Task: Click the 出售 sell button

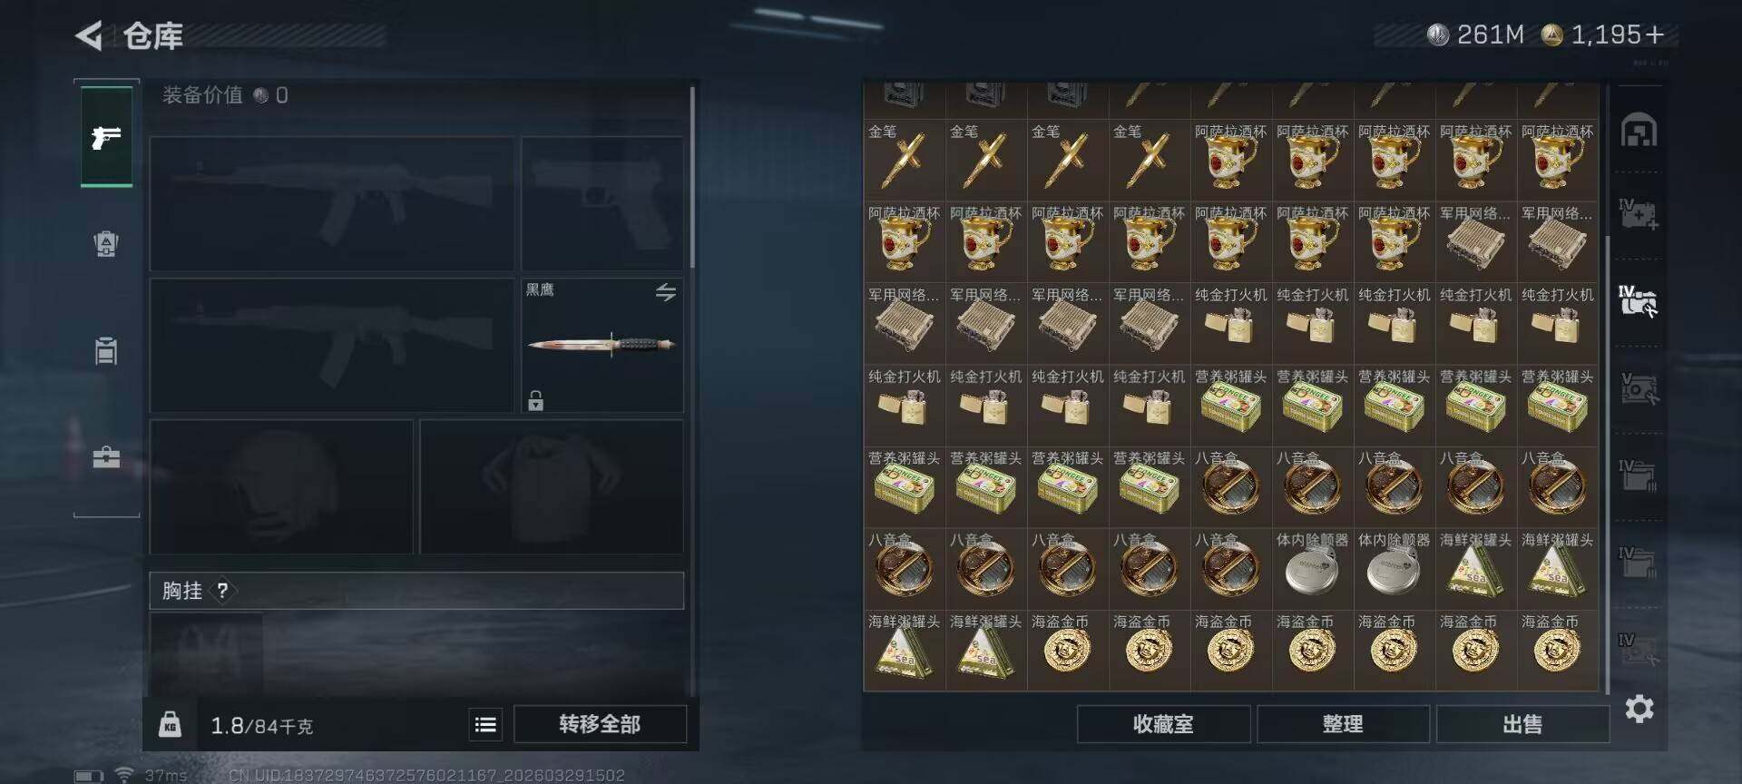Action: pyautogui.click(x=1522, y=724)
